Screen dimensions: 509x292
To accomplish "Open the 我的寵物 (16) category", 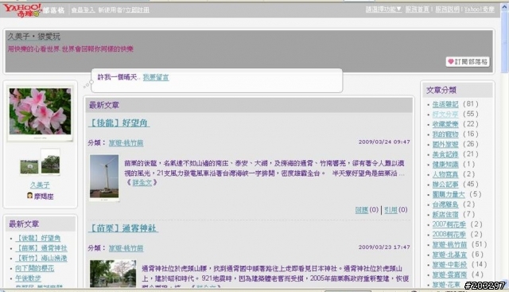I will point(445,134).
